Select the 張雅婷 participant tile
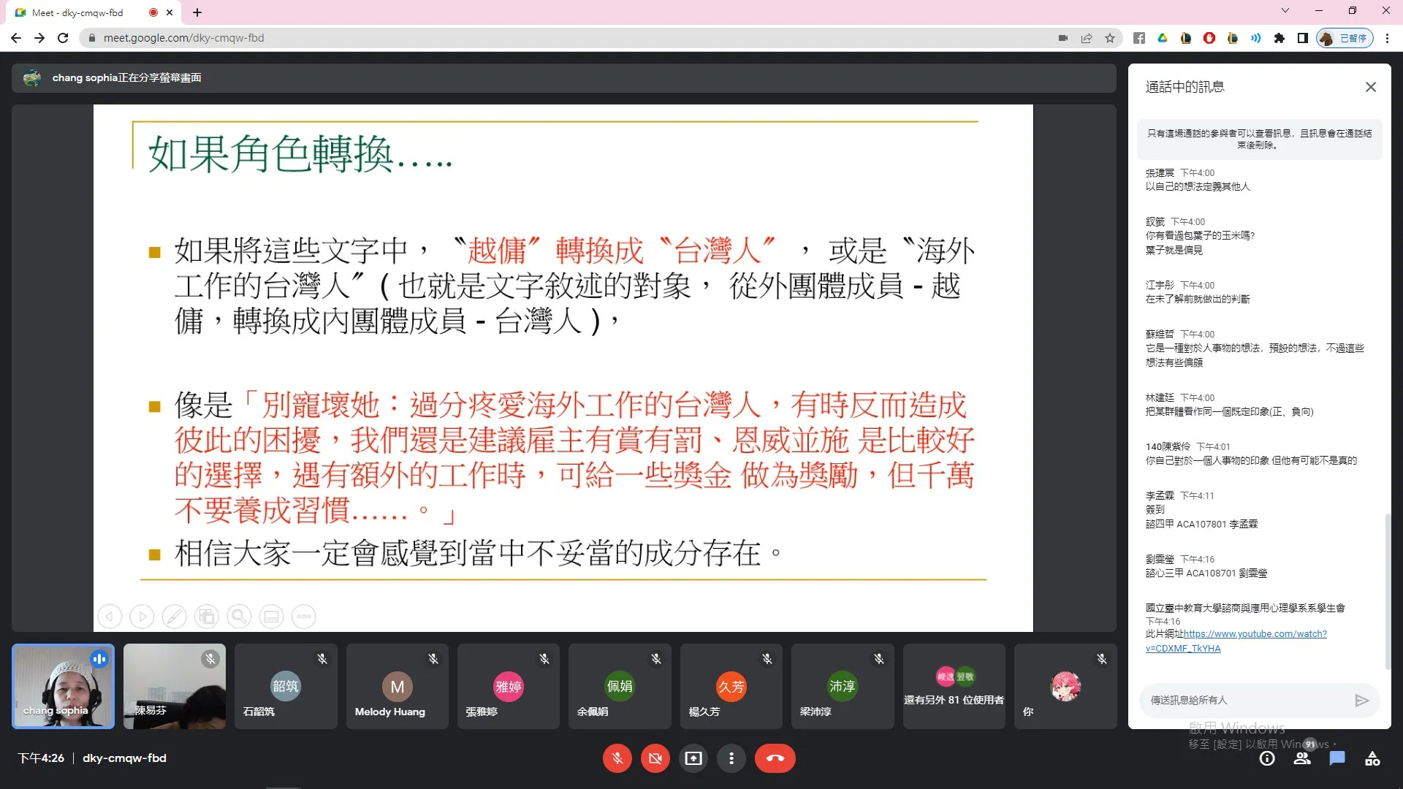The width and height of the screenshot is (1403, 789). coord(509,686)
